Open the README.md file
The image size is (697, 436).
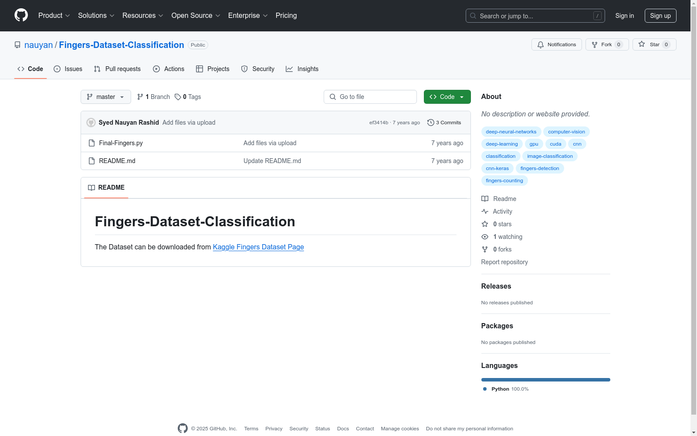117,161
